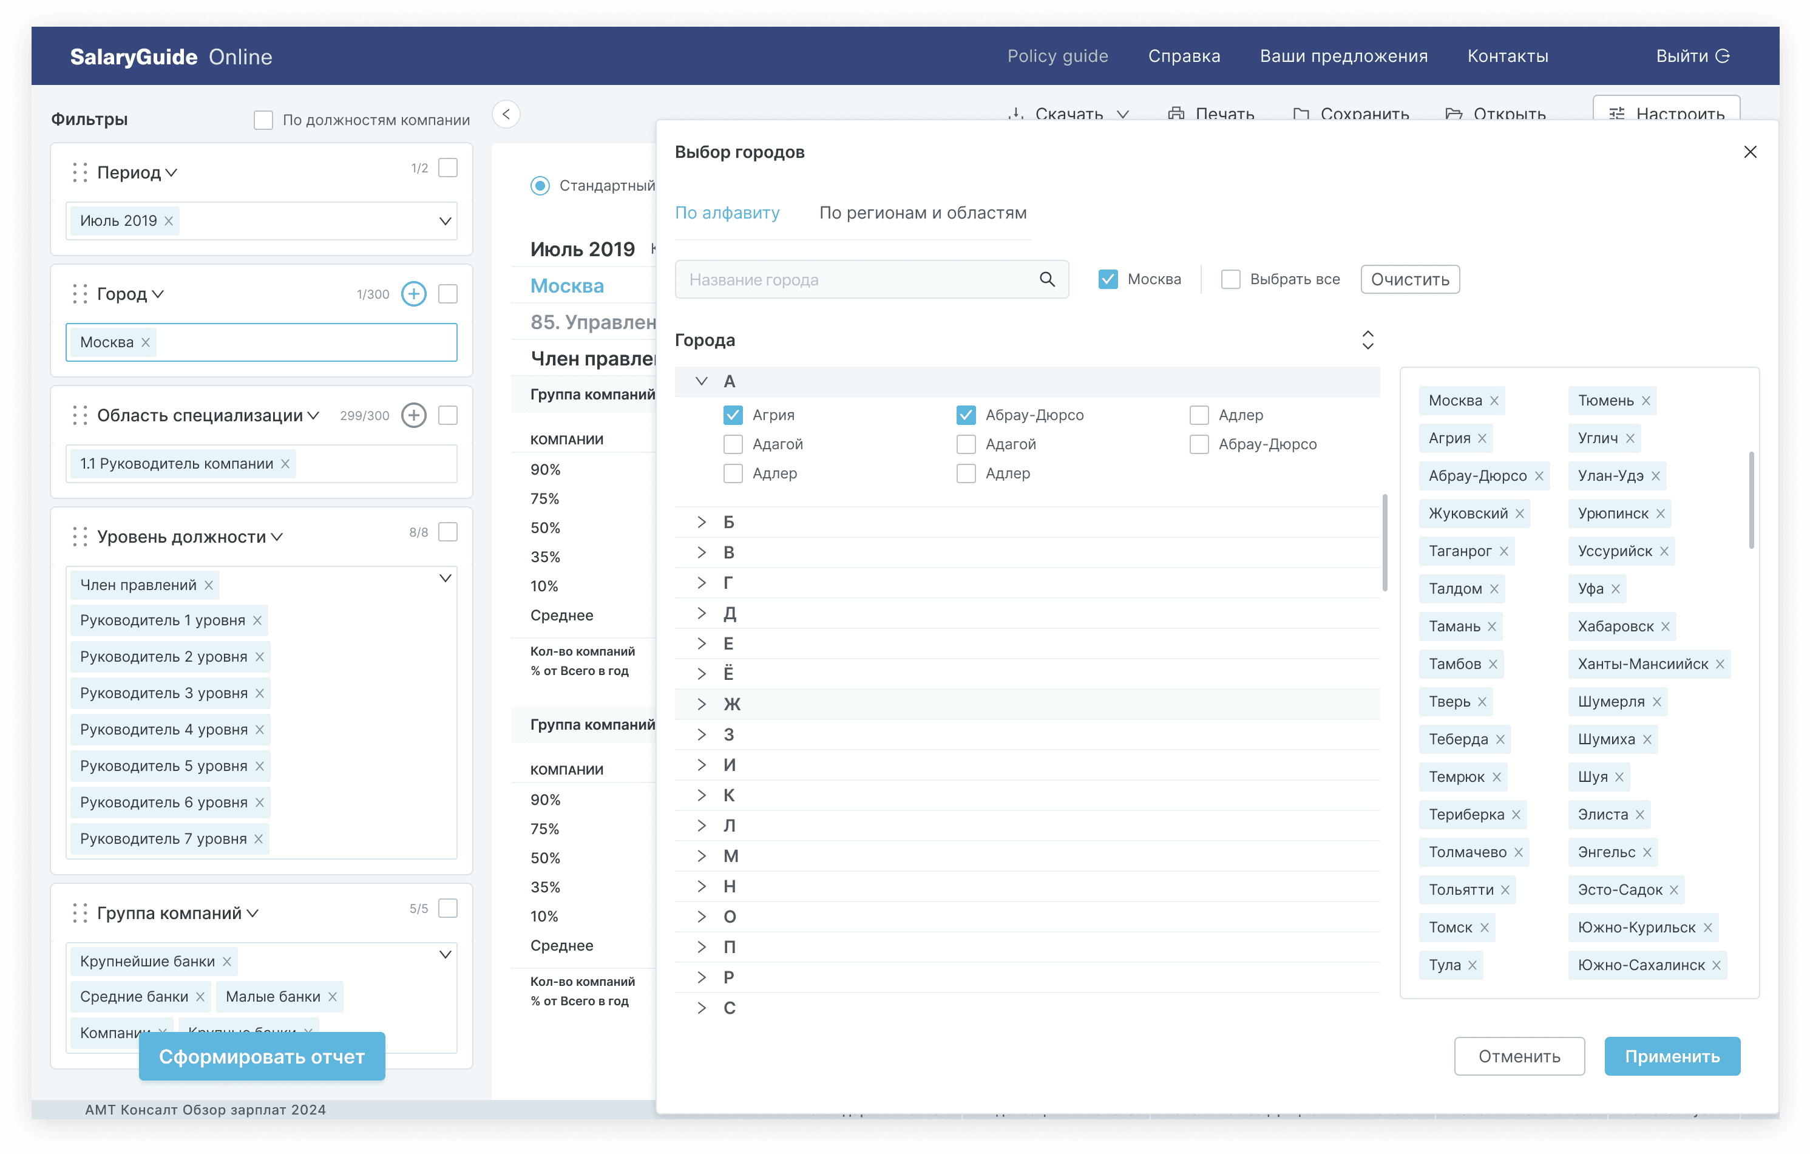The image size is (1810, 1154).
Task: Click the Выйти logout icon
Action: click(1723, 56)
